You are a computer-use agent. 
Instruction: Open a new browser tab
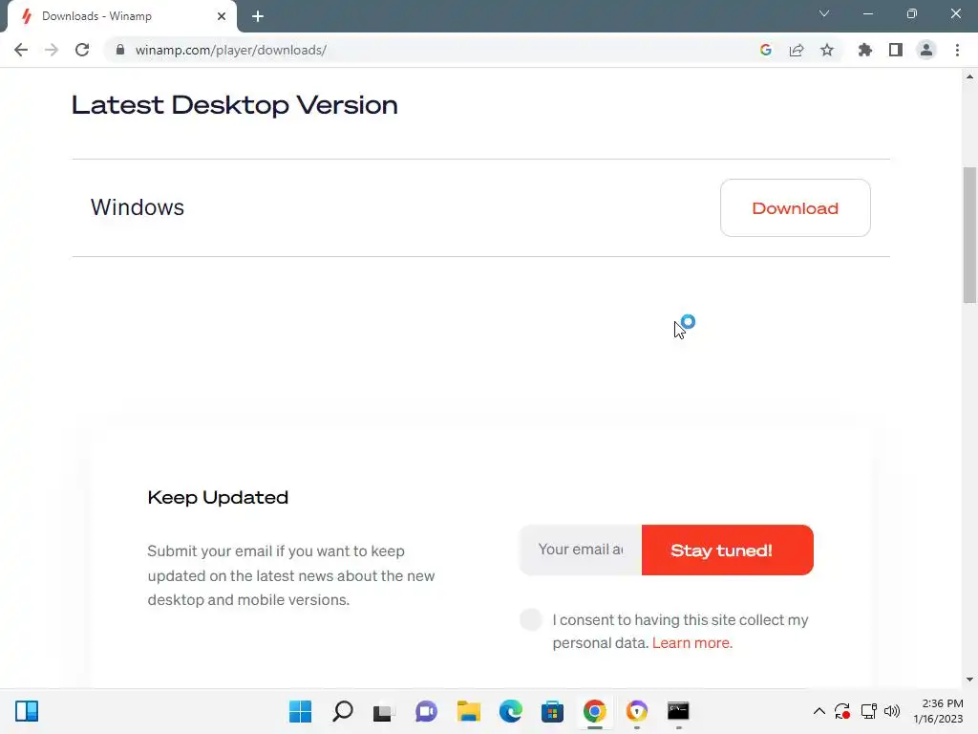click(x=258, y=16)
